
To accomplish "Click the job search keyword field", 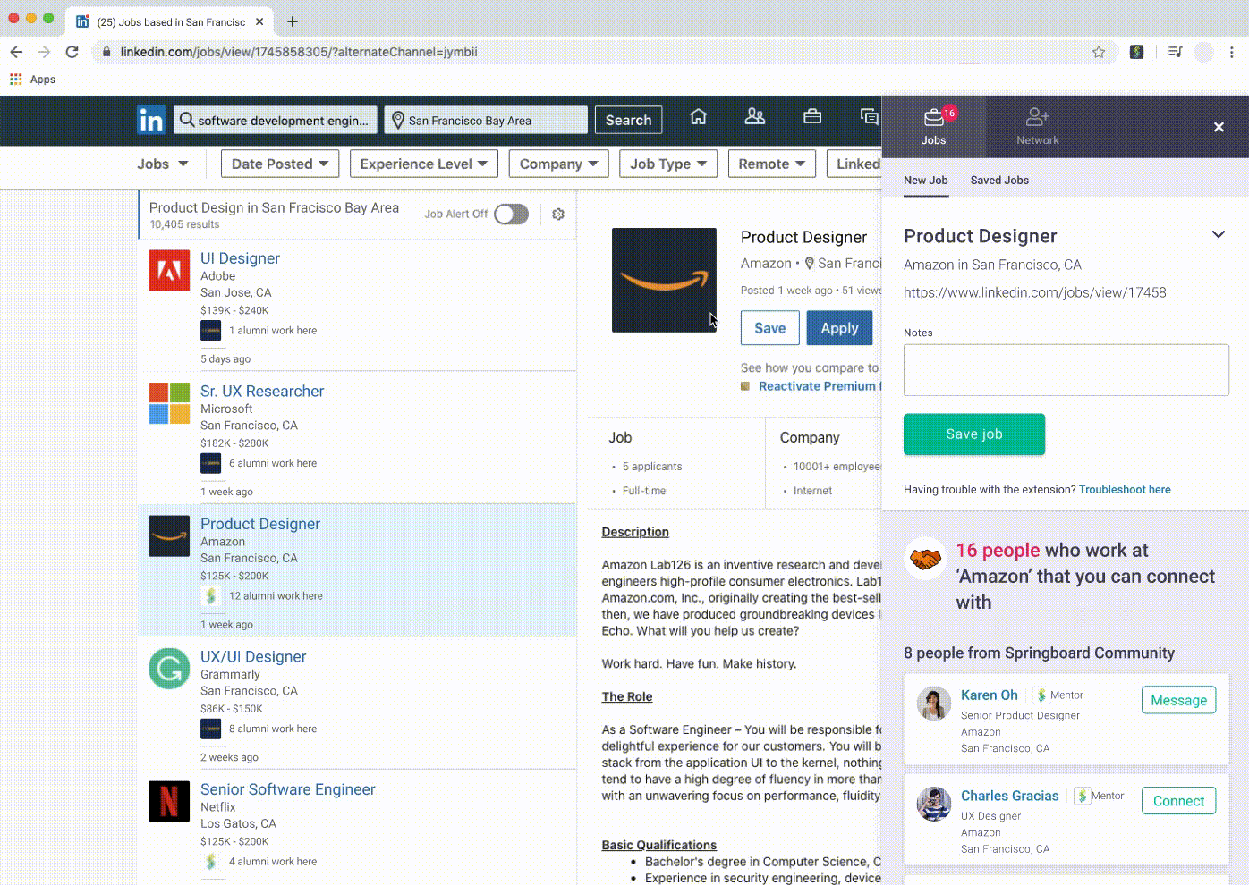I will click(x=276, y=120).
